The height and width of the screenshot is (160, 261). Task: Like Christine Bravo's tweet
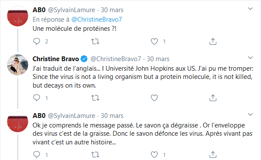click(x=154, y=98)
